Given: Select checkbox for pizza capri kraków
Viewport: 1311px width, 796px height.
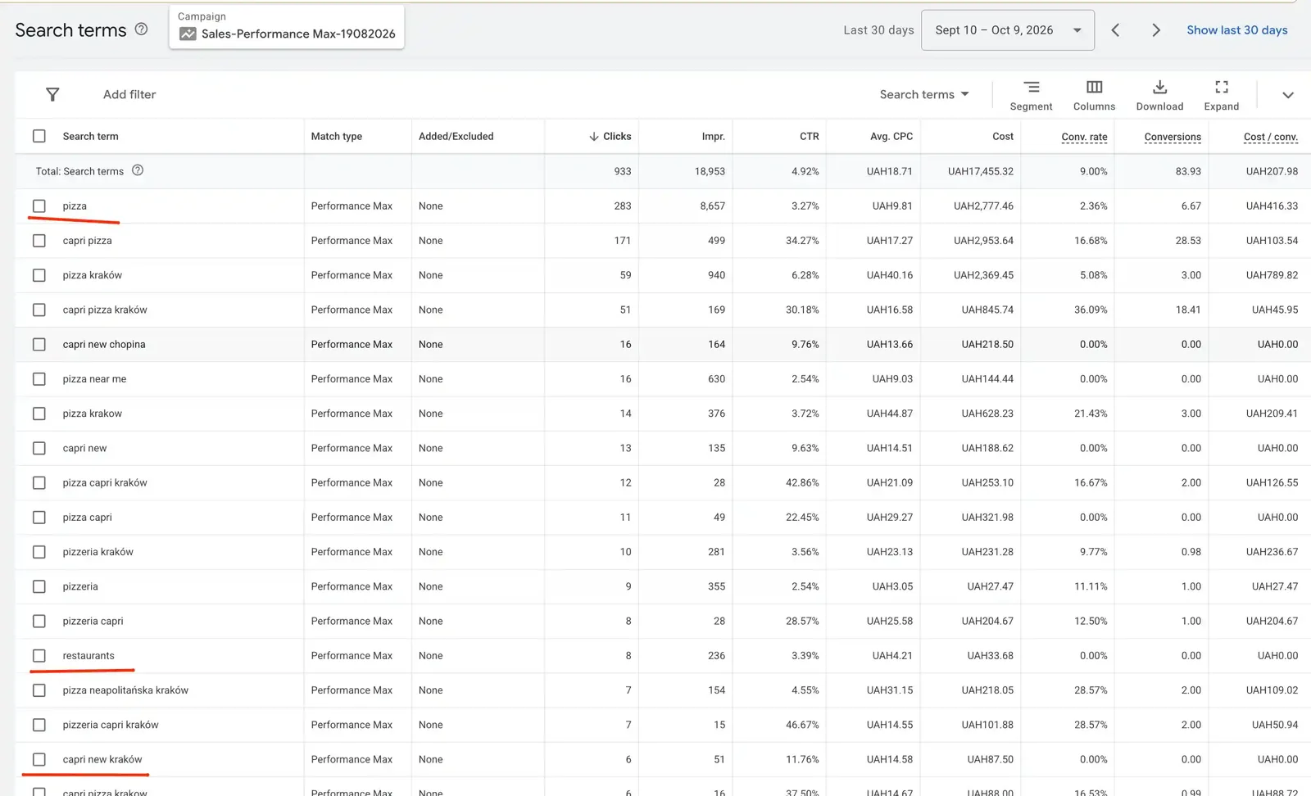Looking at the screenshot, I should [x=39, y=483].
